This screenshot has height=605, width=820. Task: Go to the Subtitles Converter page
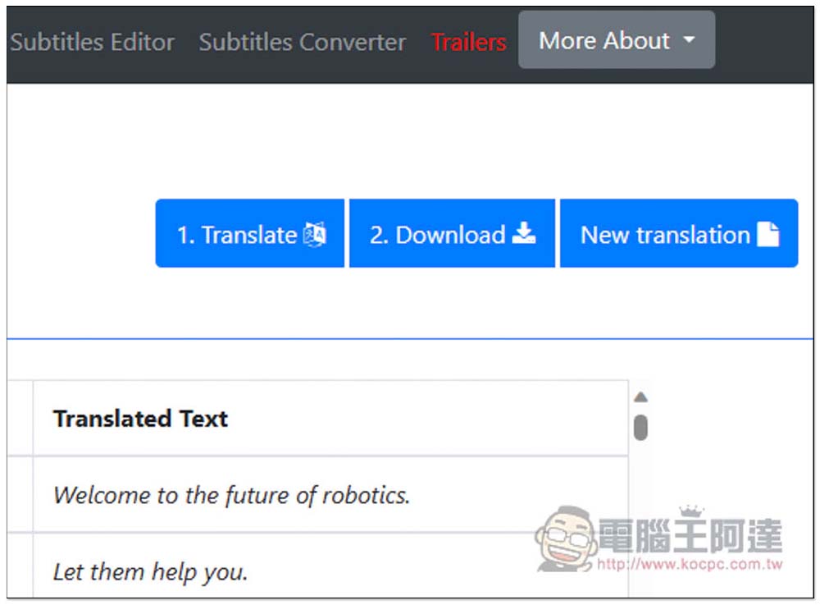pos(302,42)
